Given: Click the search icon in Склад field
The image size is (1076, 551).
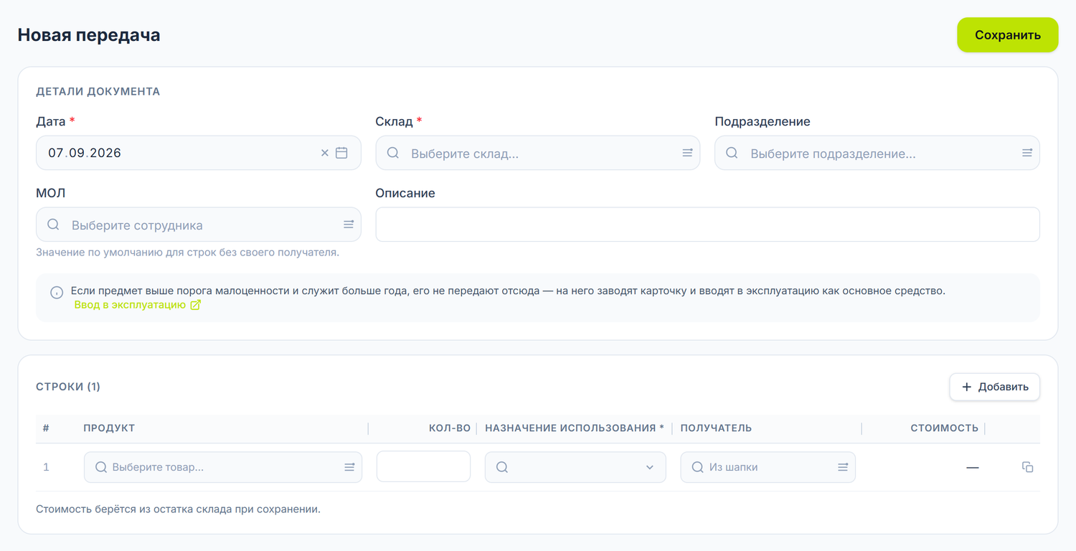Looking at the screenshot, I should tap(393, 153).
